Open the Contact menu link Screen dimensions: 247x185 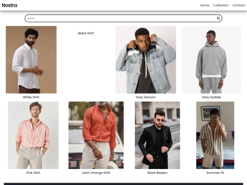(x=239, y=5)
